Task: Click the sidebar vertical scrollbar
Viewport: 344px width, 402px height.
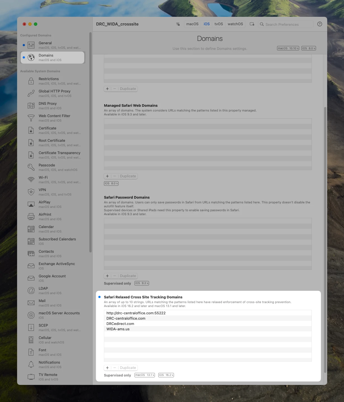Action: [x=90, y=142]
